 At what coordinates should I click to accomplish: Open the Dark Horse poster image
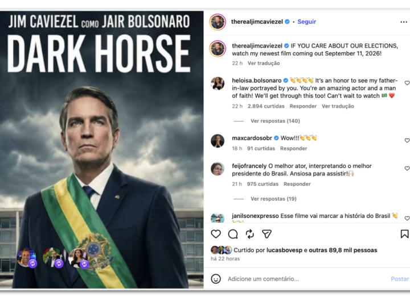(x=102, y=150)
